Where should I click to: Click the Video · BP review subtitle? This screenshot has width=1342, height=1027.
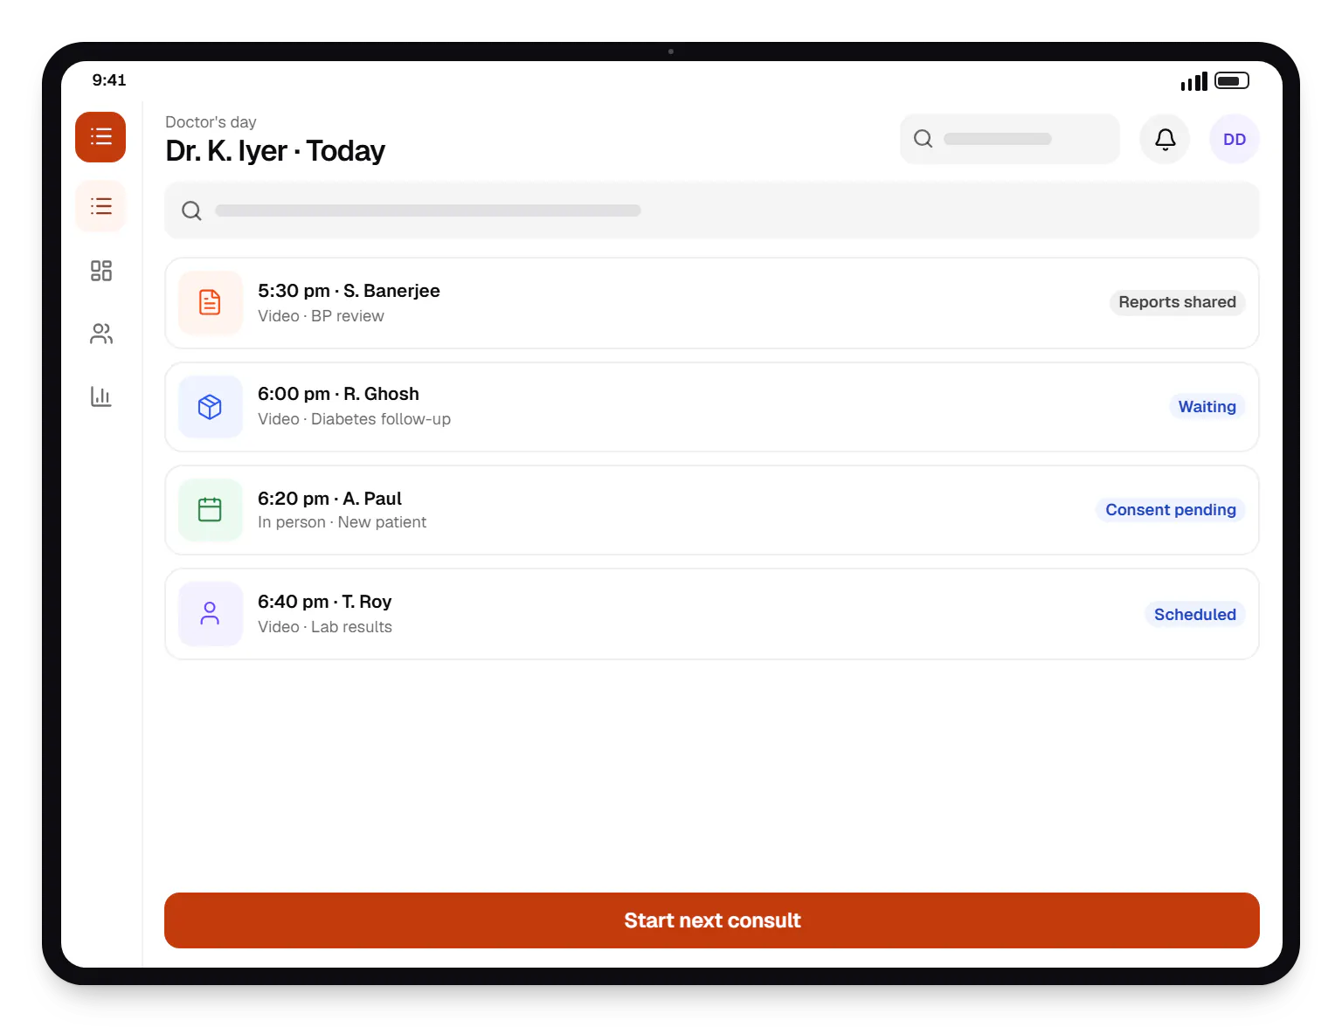[321, 316]
